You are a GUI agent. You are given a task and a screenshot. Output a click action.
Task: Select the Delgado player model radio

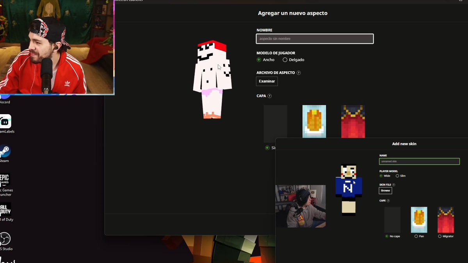(285, 60)
